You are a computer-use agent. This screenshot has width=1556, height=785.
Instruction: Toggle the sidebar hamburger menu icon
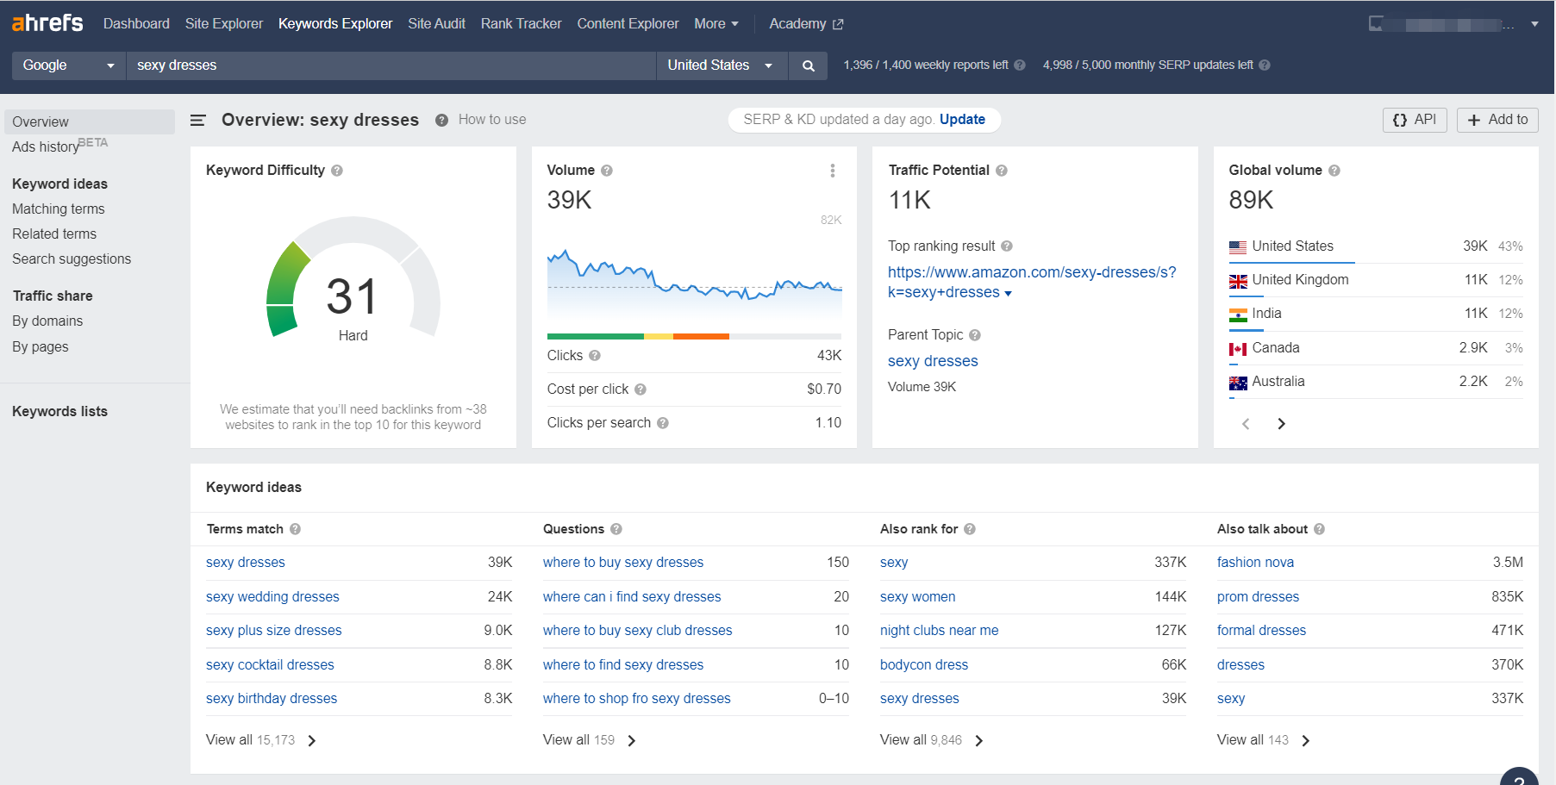(x=197, y=120)
